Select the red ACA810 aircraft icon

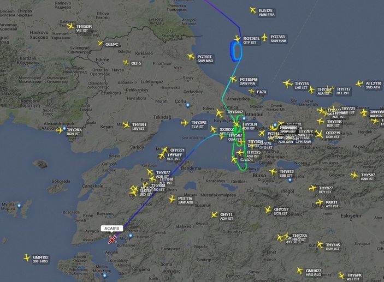click(x=112, y=239)
